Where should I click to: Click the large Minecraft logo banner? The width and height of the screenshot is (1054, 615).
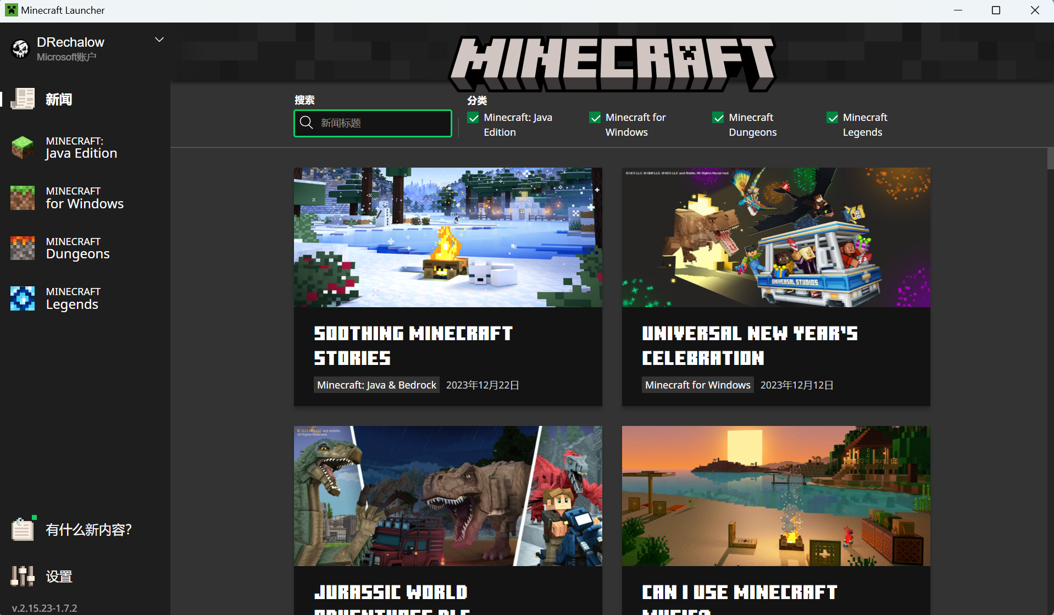[612, 64]
